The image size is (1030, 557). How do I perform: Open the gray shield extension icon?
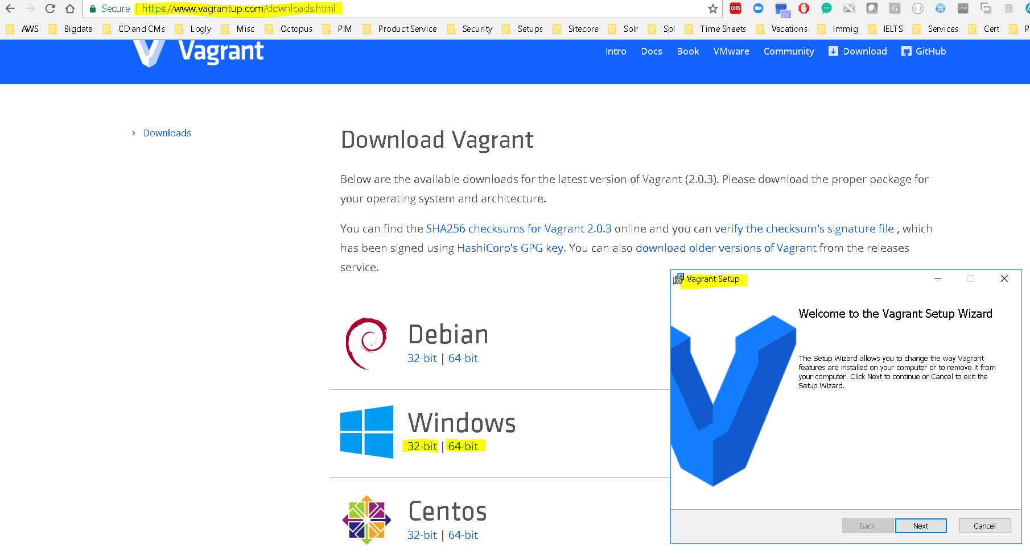[x=872, y=8]
